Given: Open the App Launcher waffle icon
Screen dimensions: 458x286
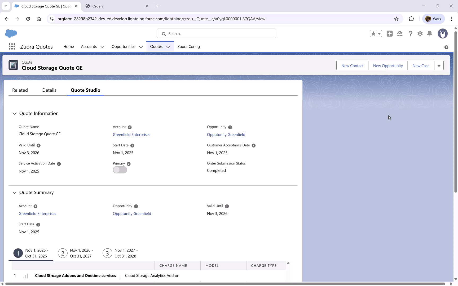Looking at the screenshot, I should click(12, 46).
